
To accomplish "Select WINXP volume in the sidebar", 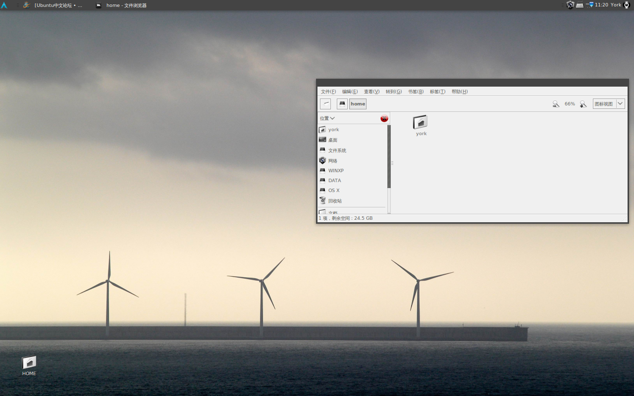I will coord(352,171).
